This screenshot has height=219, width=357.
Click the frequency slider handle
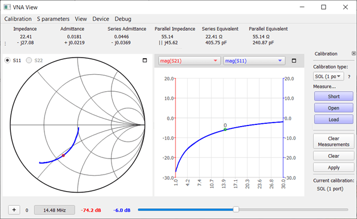[236, 209]
